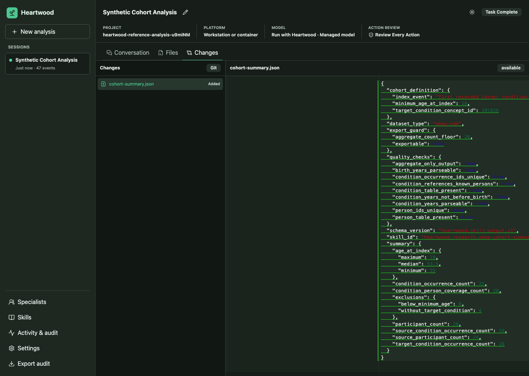Screen dimensions: 529x376
Task: Open the Files tab
Action: coord(168,53)
